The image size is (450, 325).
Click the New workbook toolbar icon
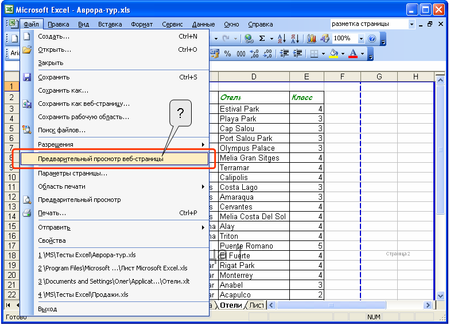click(14, 38)
